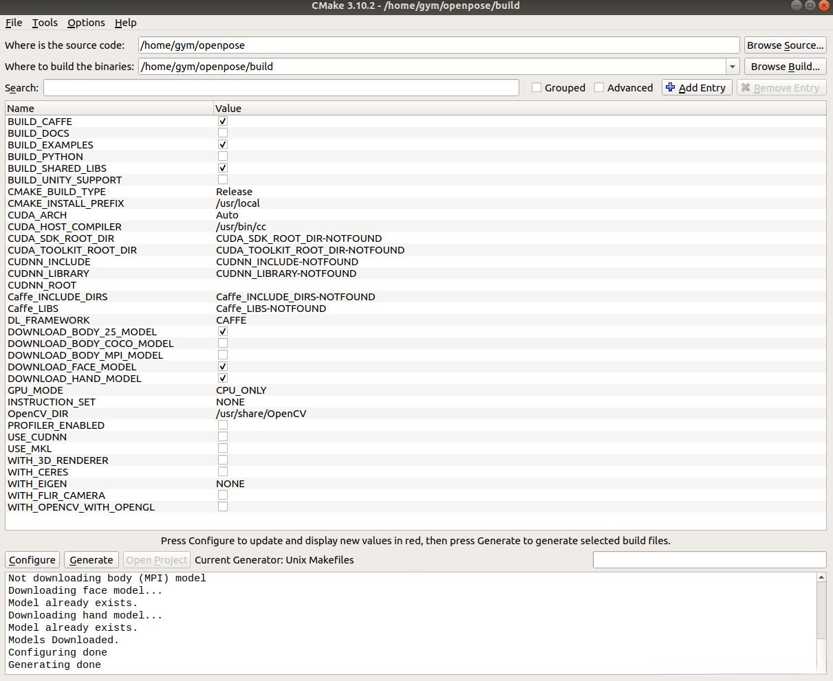Enable DOWNLOAD_BODY_COCO_MODEL checkbox

click(223, 344)
